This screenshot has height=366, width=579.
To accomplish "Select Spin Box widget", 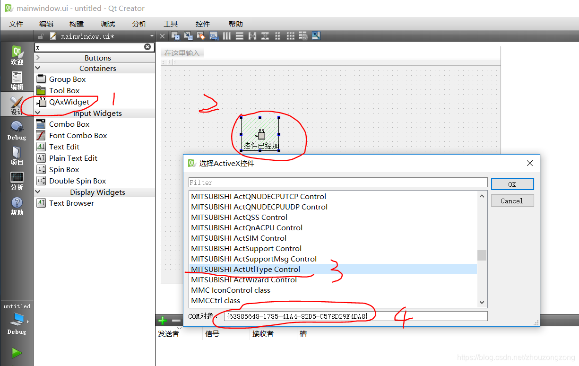I will (x=64, y=170).
